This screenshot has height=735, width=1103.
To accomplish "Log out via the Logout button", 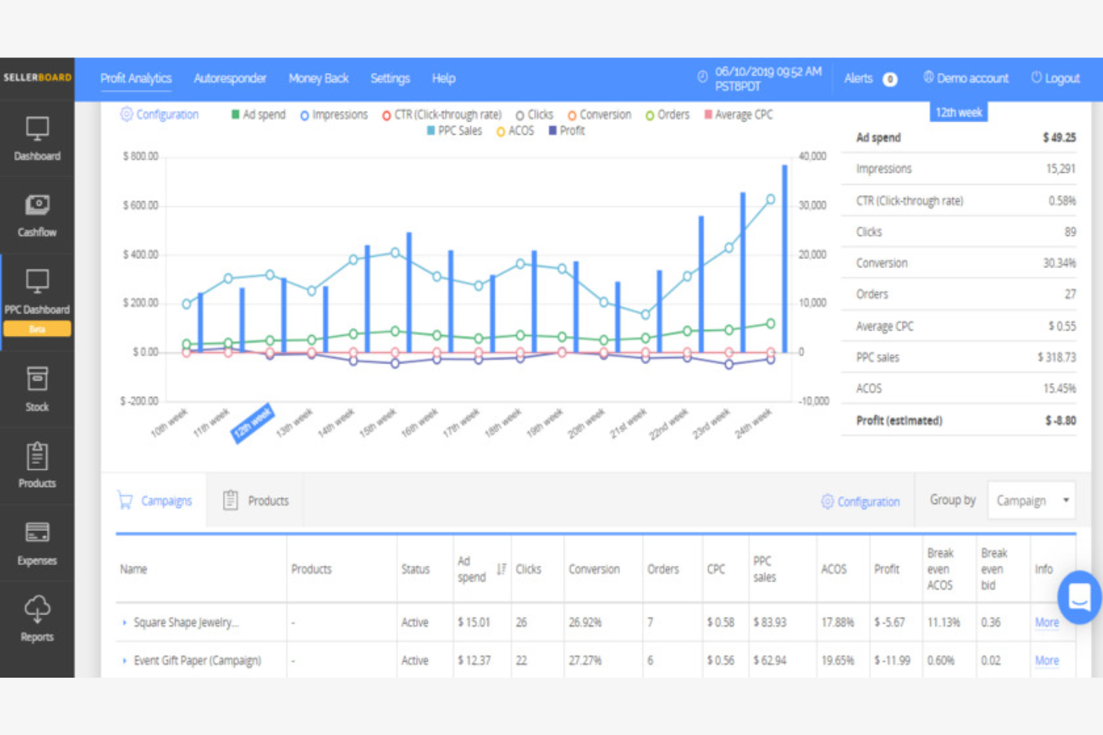I will tap(1055, 78).
